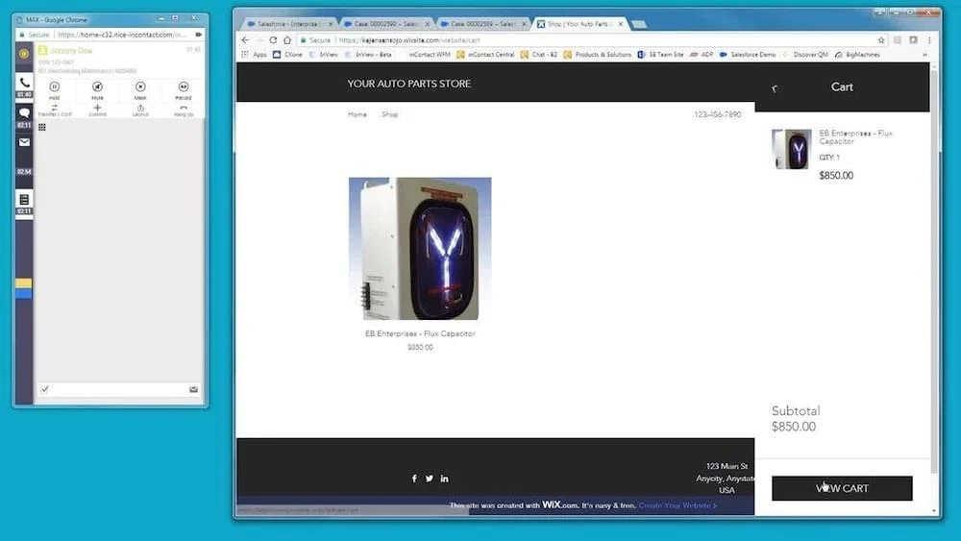961x541 pixels.
Task: Put the call on Hold in MAX
Action: (55, 90)
